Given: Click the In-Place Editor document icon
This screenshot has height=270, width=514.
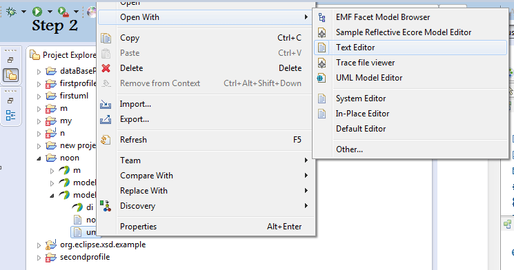Looking at the screenshot, I should tap(322, 114).
